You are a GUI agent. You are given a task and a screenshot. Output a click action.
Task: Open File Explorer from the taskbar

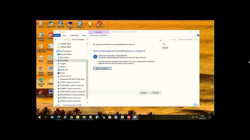tap(84, 117)
